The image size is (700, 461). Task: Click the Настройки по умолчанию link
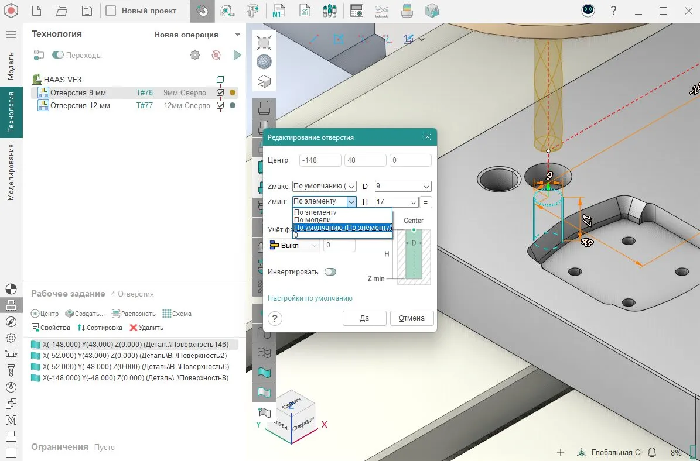(x=310, y=298)
